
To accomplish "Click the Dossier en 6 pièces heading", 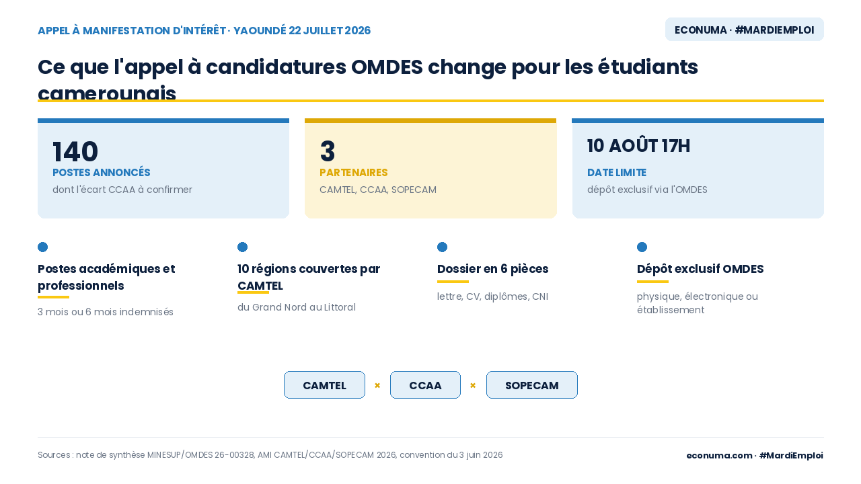I will point(492,269).
